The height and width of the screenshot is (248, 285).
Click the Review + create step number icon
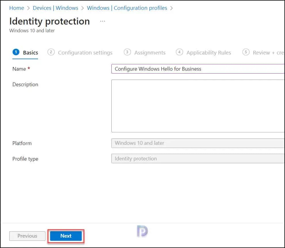246,52
